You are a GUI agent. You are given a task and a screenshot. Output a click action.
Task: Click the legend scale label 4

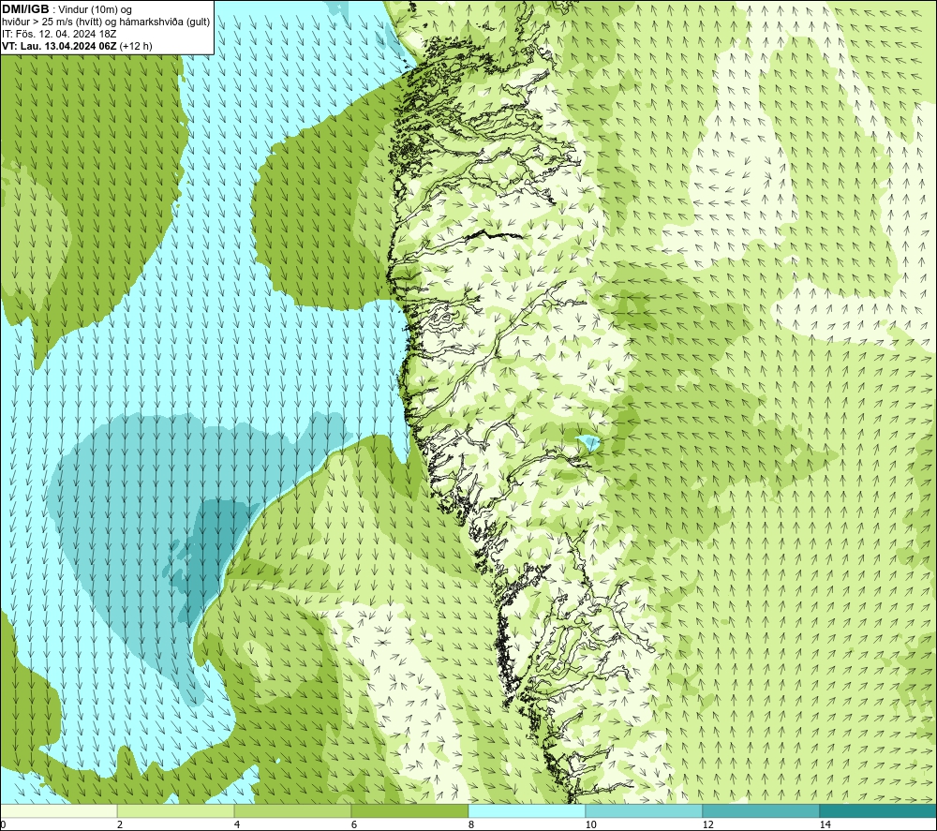pyautogui.click(x=237, y=824)
